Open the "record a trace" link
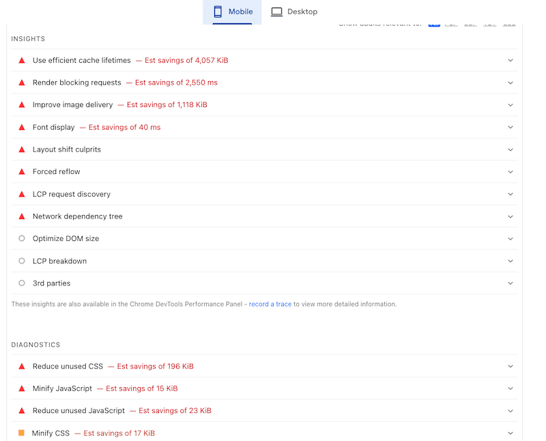 click(270, 304)
